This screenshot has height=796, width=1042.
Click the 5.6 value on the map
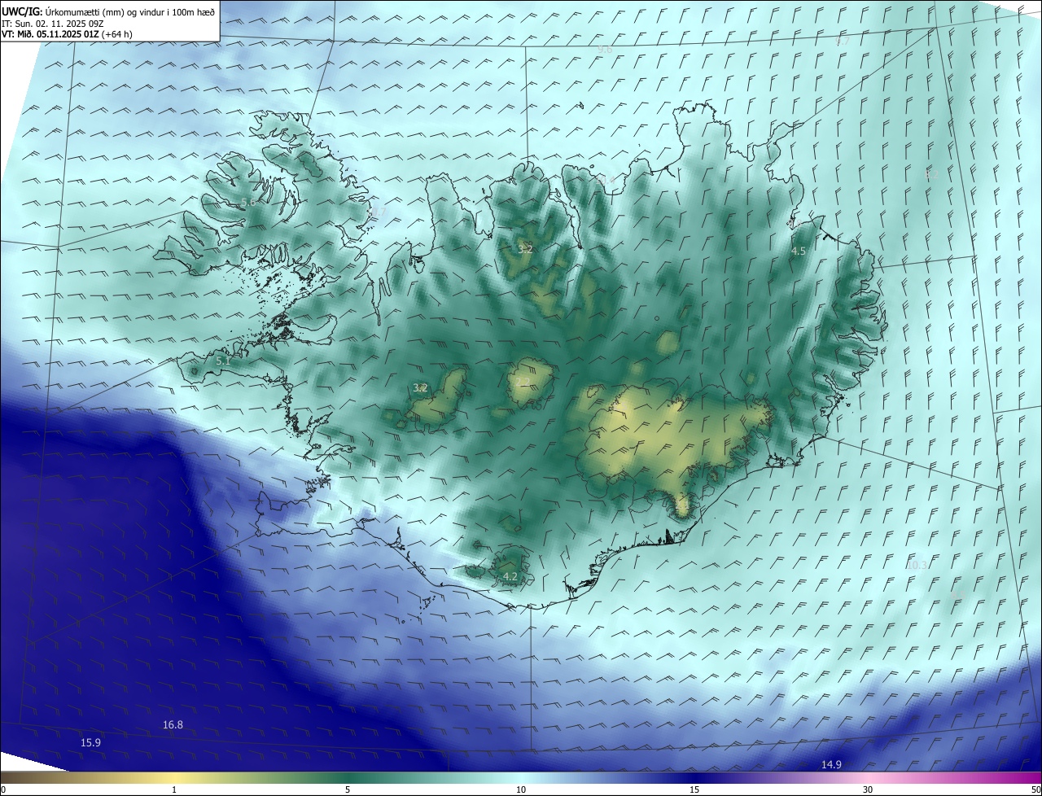pos(248,202)
